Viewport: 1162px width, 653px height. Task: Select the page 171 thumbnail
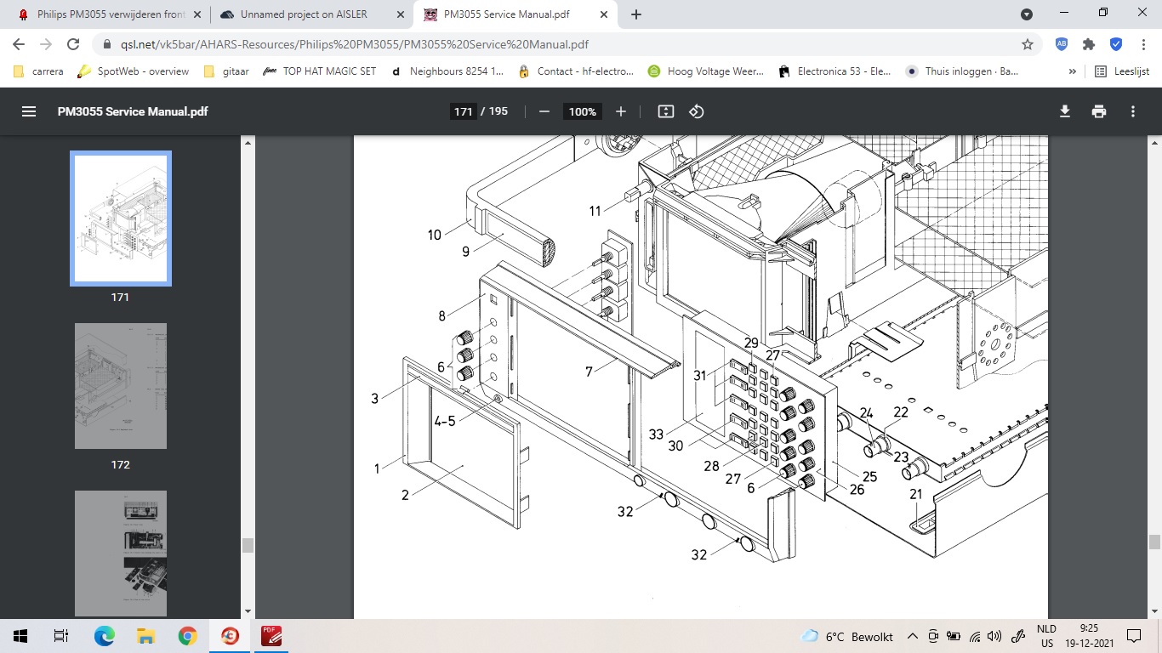click(121, 219)
